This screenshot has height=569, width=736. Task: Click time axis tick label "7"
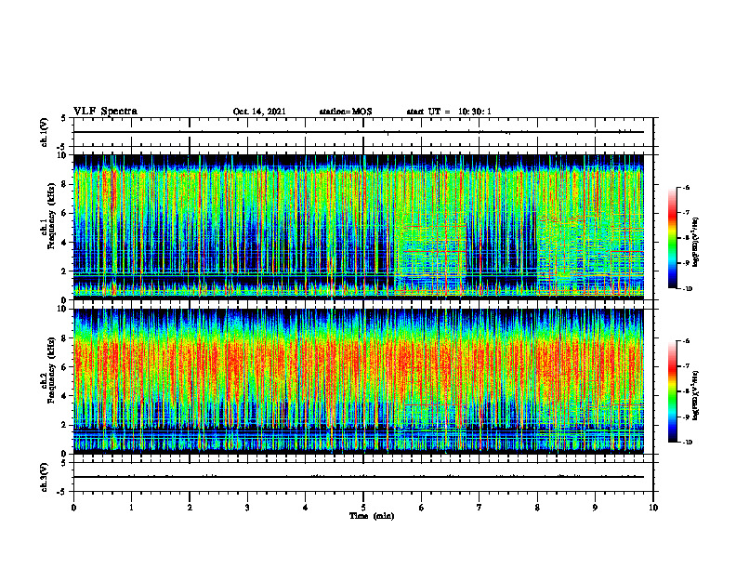click(x=480, y=508)
